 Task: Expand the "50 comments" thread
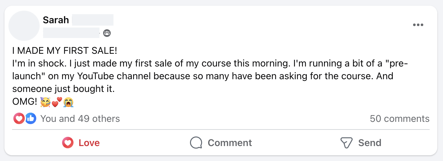point(399,119)
